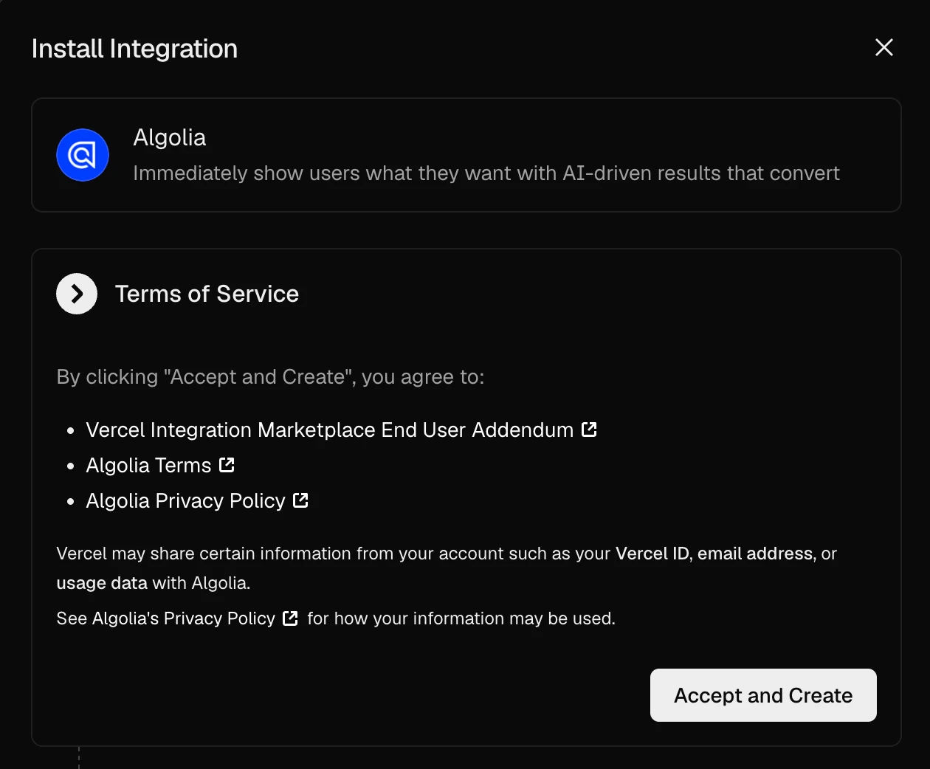Click the "By clicking Accept and Create" sentence
Viewport: 930px width, 769px height.
pyautogui.click(x=270, y=377)
